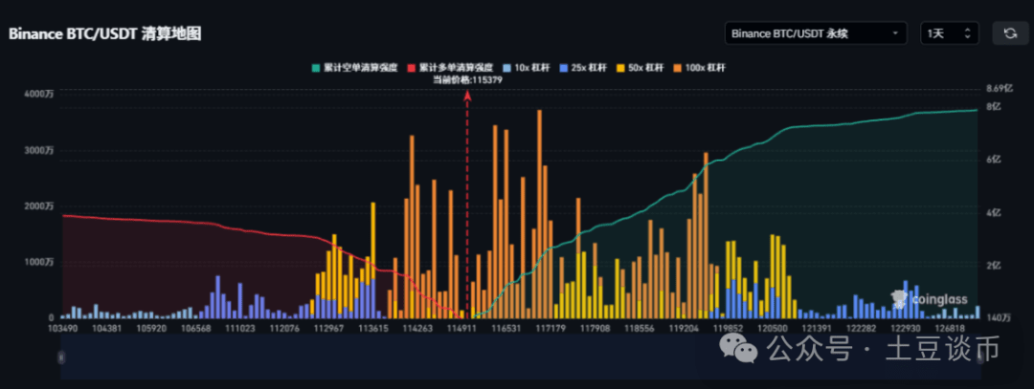Click the 2亿 right axis value
This screenshot has width=1034, height=389.
tap(995, 266)
